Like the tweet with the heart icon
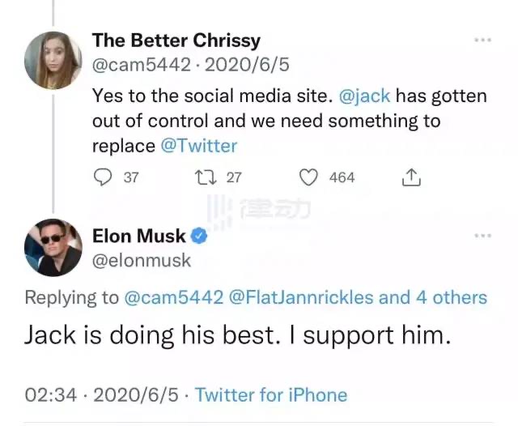Image resolution: width=518 pixels, height=426 pixels. click(x=308, y=177)
